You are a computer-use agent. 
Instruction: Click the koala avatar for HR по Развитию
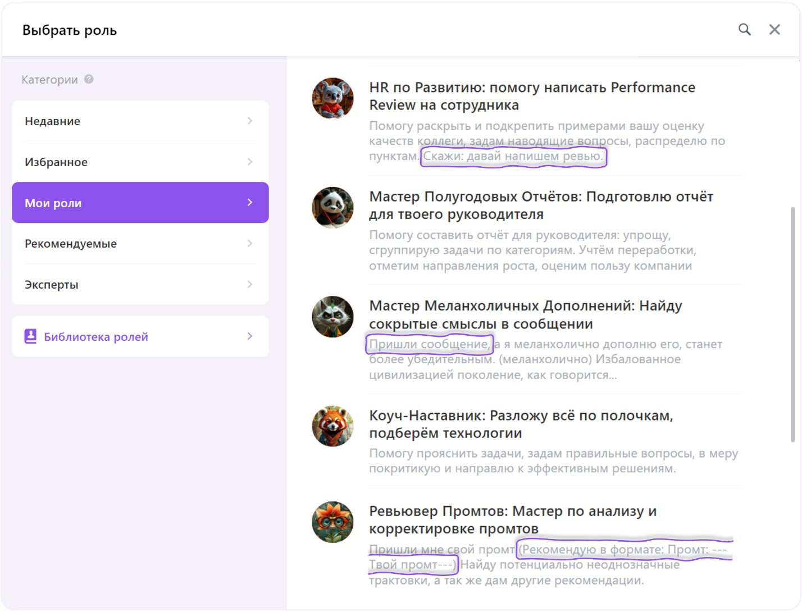coord(332,98)
